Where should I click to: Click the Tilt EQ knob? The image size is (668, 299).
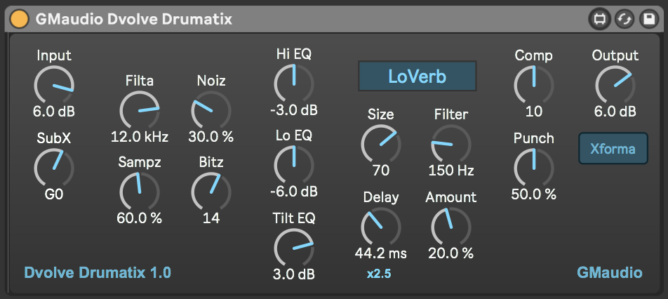[294, 247]
